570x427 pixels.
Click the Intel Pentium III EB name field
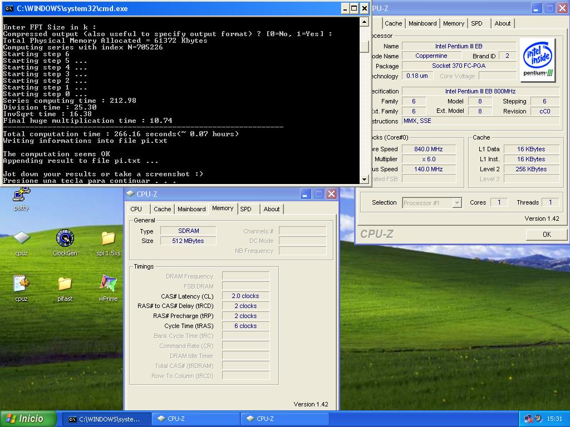point(459,46)
